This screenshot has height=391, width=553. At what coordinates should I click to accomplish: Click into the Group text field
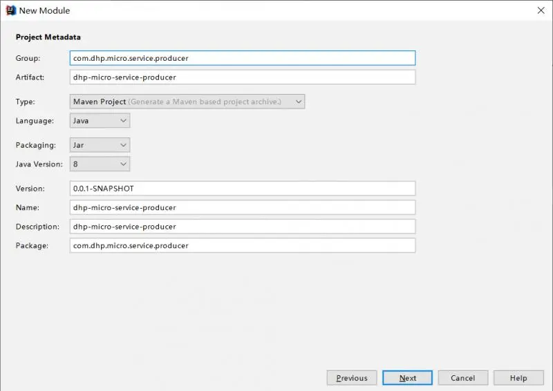click(243, 58)
